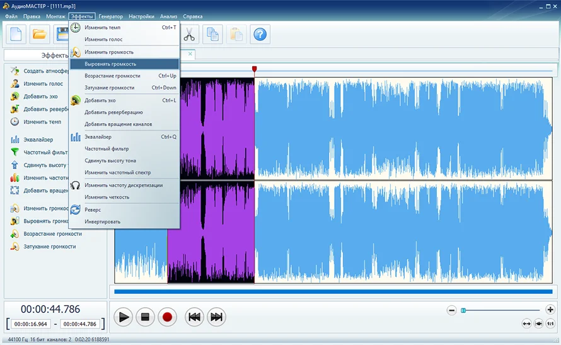Viewport: 561px width, 345px height.
Task: Start recording with the red record button
Action: tap(167, 317)
